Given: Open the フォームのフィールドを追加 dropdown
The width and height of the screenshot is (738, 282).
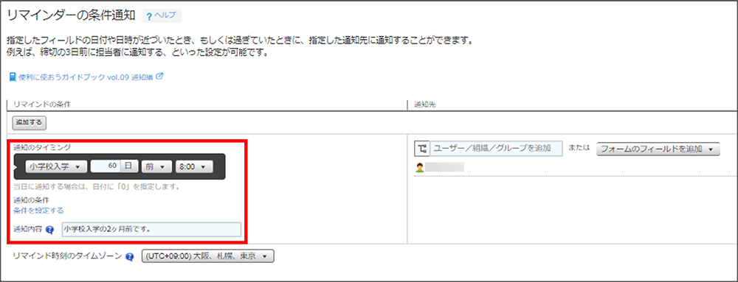Looking at the screenshot, I should (x=658, y=149).
